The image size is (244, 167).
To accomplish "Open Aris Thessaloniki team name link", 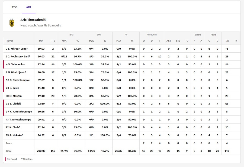I will coord(33,20).
